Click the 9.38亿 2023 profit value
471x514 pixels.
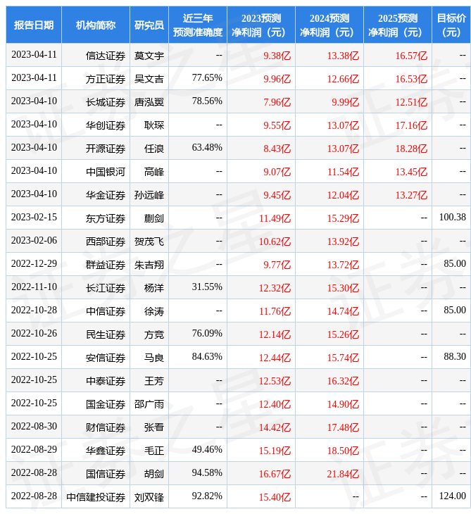(277, 56)
